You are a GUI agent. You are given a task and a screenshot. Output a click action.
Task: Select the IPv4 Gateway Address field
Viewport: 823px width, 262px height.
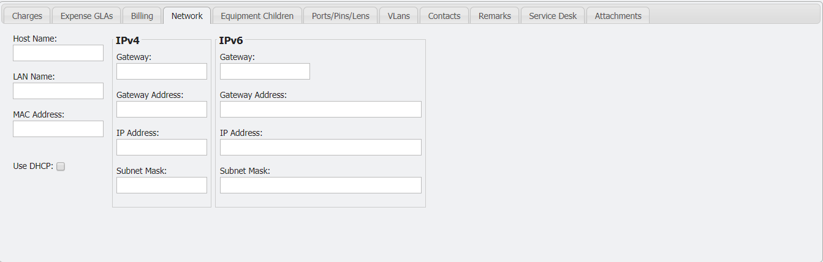[162, 110]
